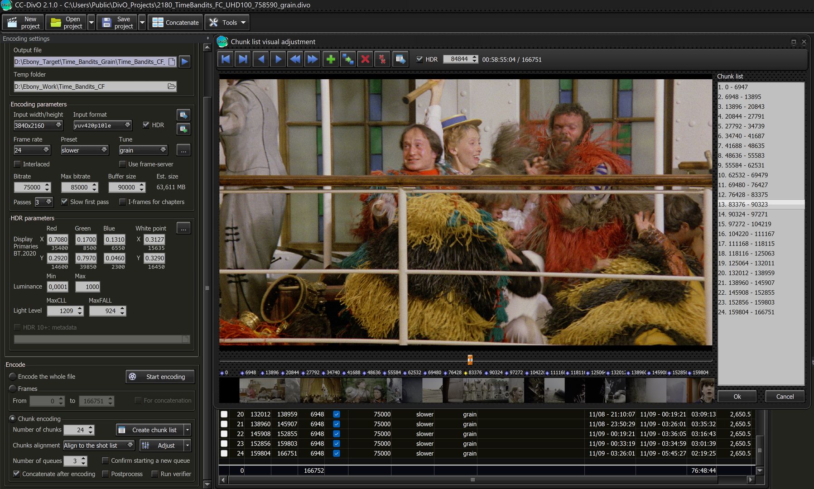
Task: Click the last timeline thumbnail of boy's face
Action: (x=700, y=390)
